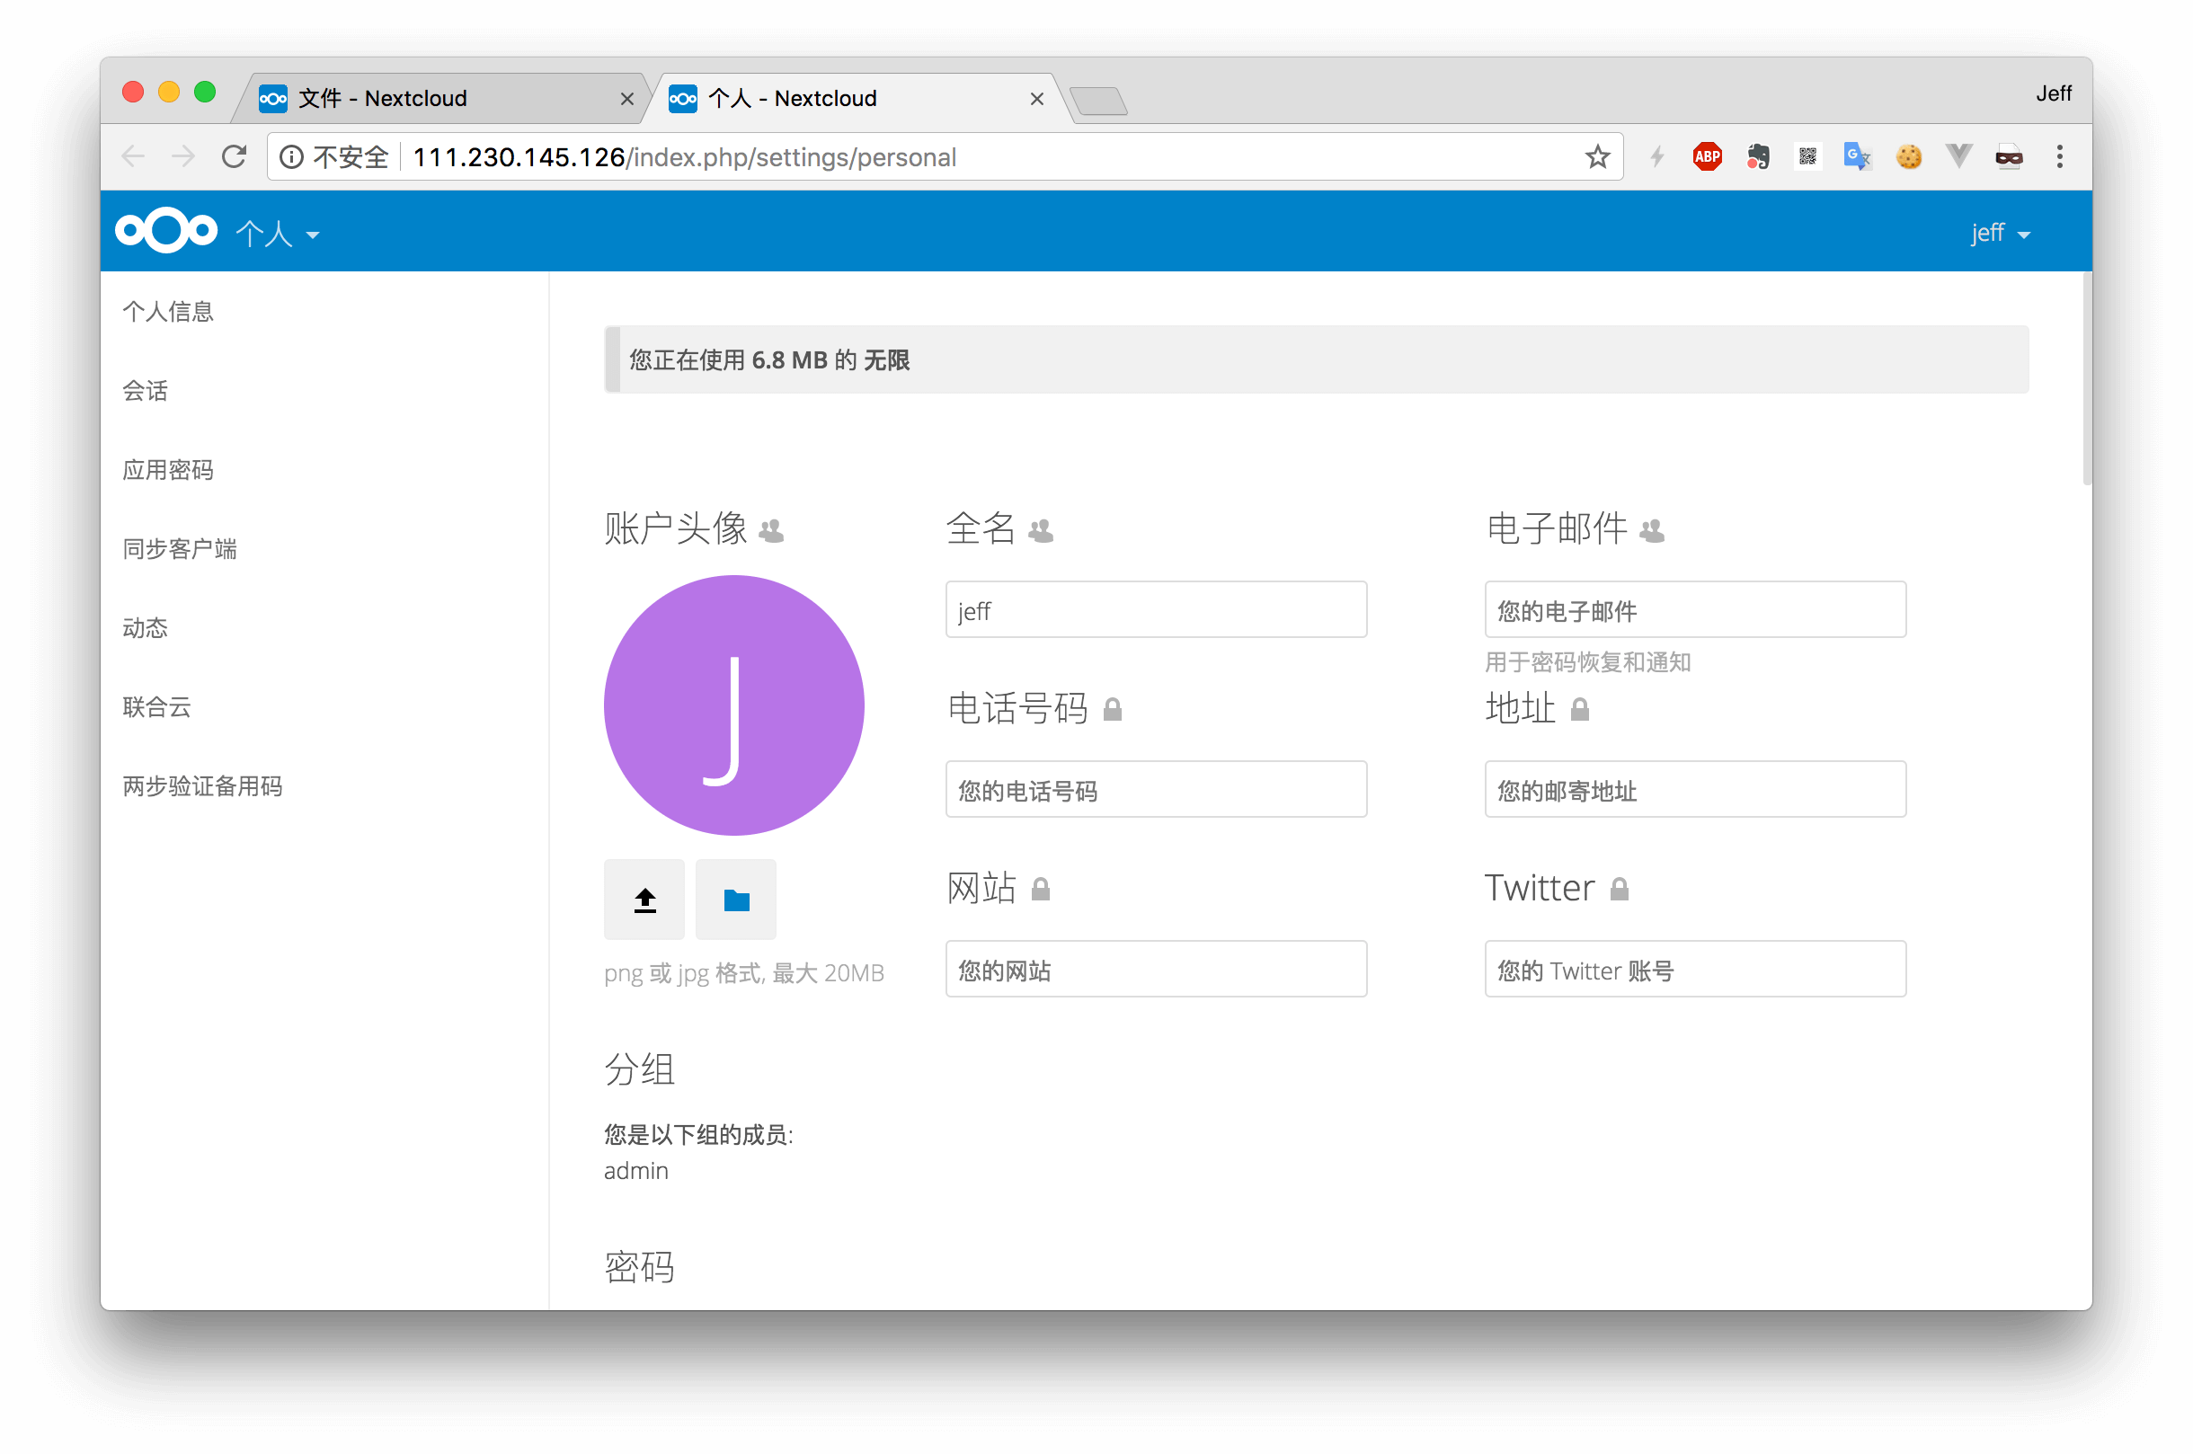This screenshot has height=1454, width=2193.
Task: Click the storage usage bar 6.8 MB
Action: [x=1317, y=359]
